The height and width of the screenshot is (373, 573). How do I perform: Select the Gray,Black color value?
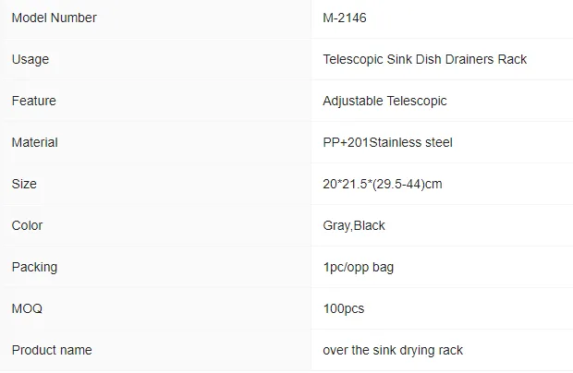(x=354, y=226)
